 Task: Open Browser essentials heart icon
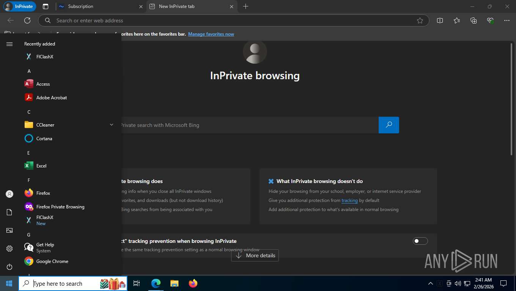[490, 20]
